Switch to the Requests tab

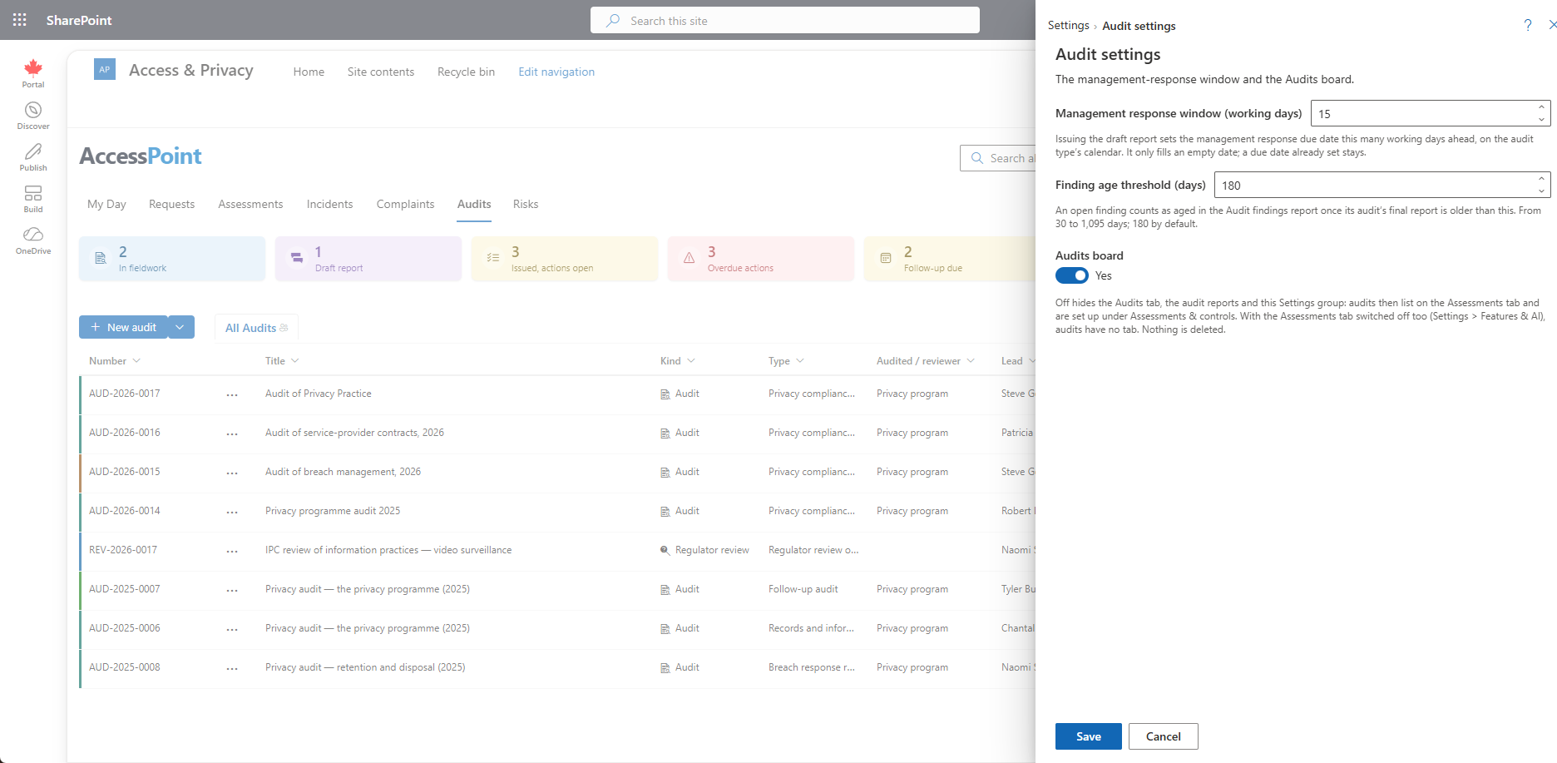click(171, 204)
